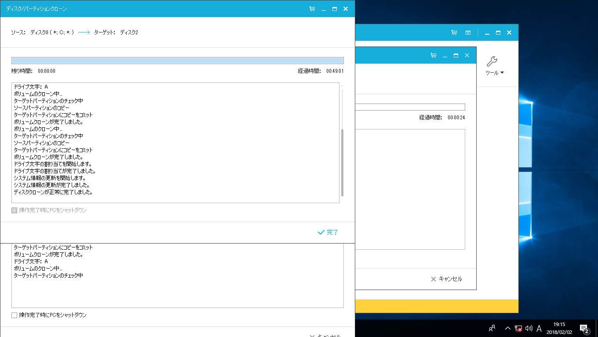Toggle the IME input mode A indicator
The height and width of the screenshot is (337, 598).
coord(539,328)
